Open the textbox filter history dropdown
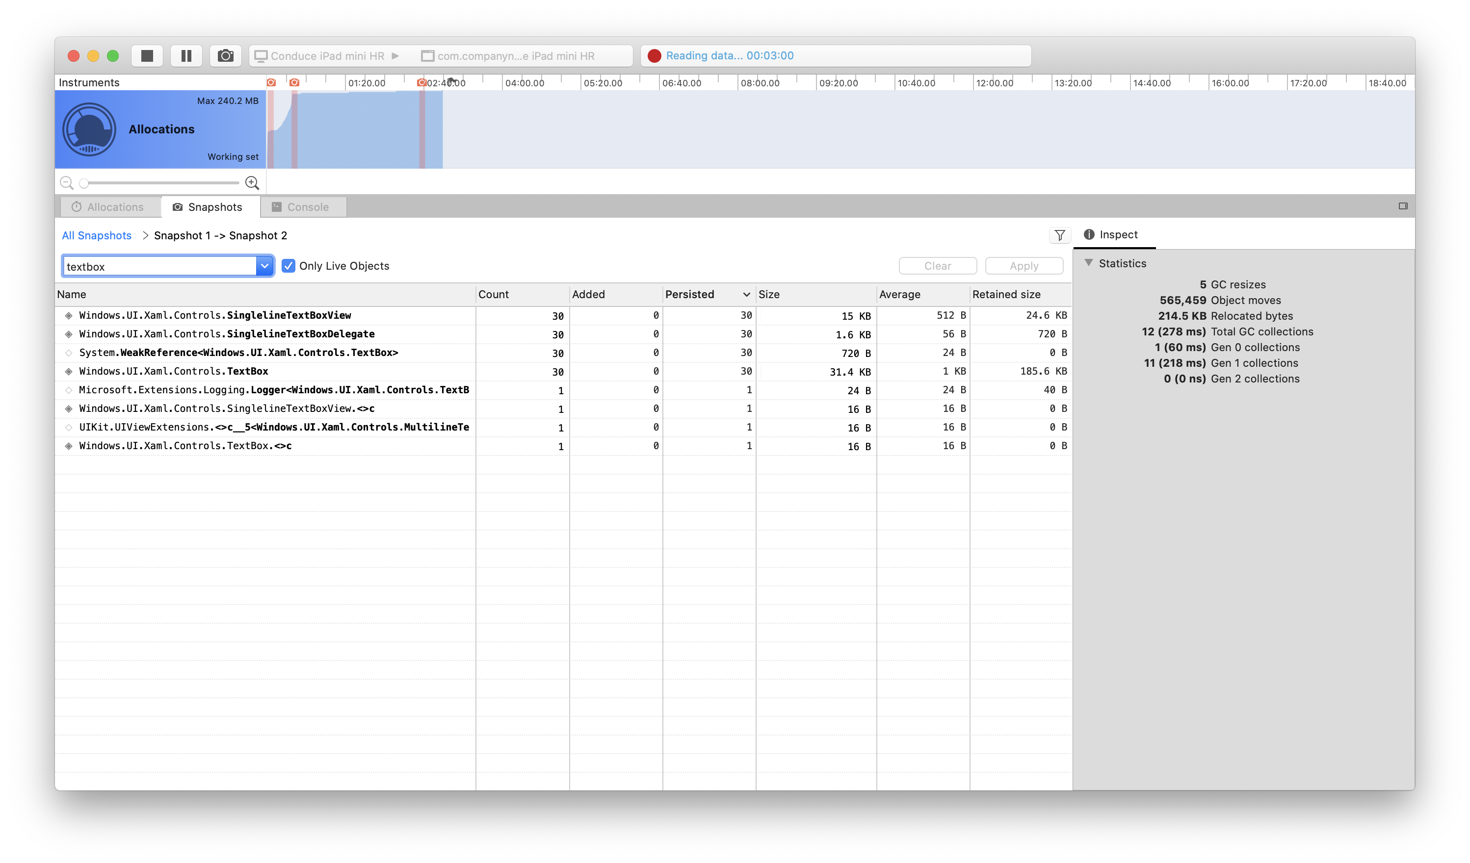This screenshot has width=1470, height=863. click(265, 266)
